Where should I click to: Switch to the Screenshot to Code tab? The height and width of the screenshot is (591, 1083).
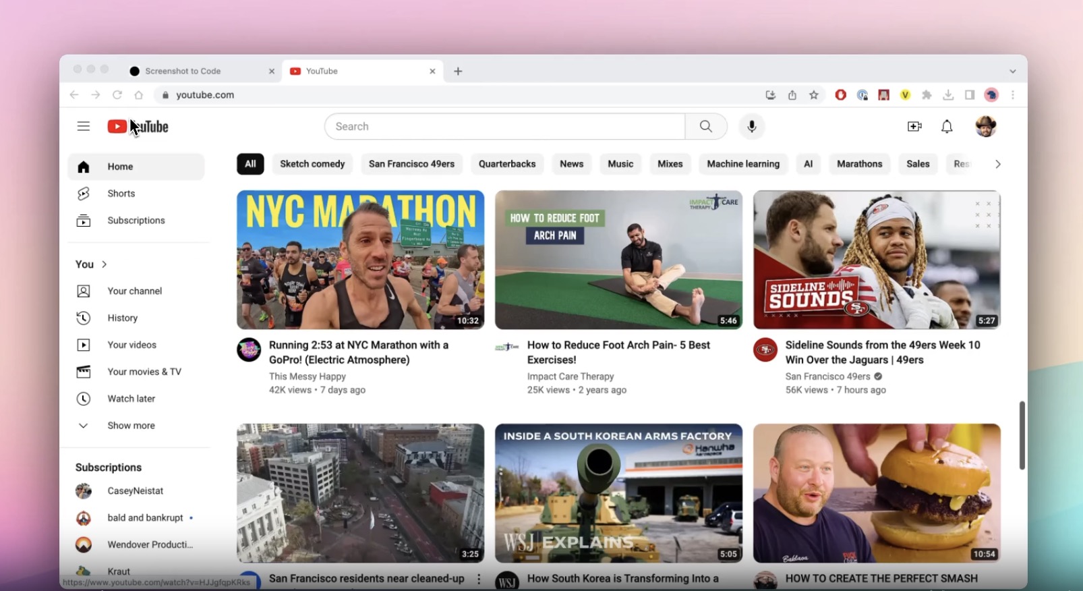point(183,71)
